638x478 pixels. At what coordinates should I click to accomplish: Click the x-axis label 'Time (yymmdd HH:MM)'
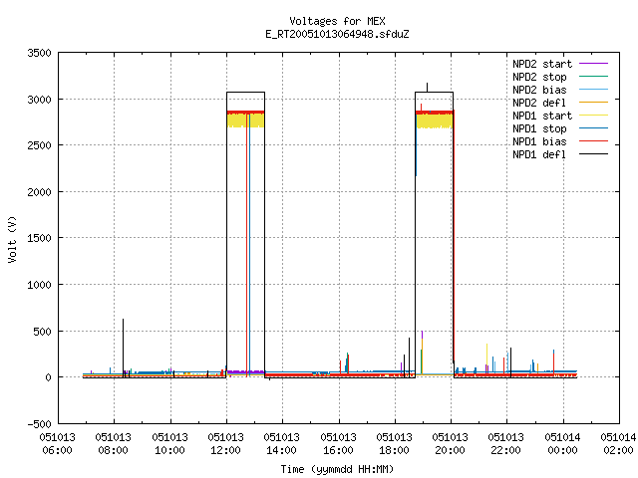click(x=337, y=469)
